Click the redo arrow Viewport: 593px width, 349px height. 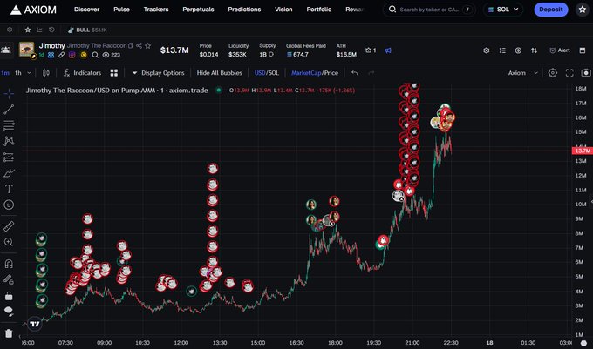click(x=371, y=73)
